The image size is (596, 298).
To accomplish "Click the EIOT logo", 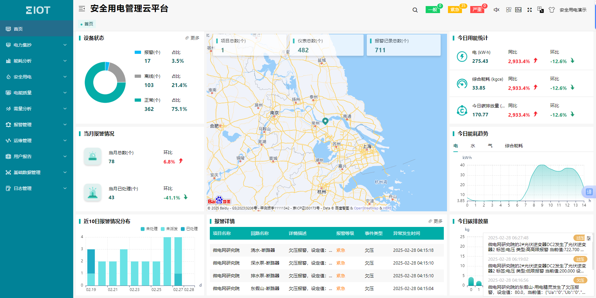I will 38,10.
